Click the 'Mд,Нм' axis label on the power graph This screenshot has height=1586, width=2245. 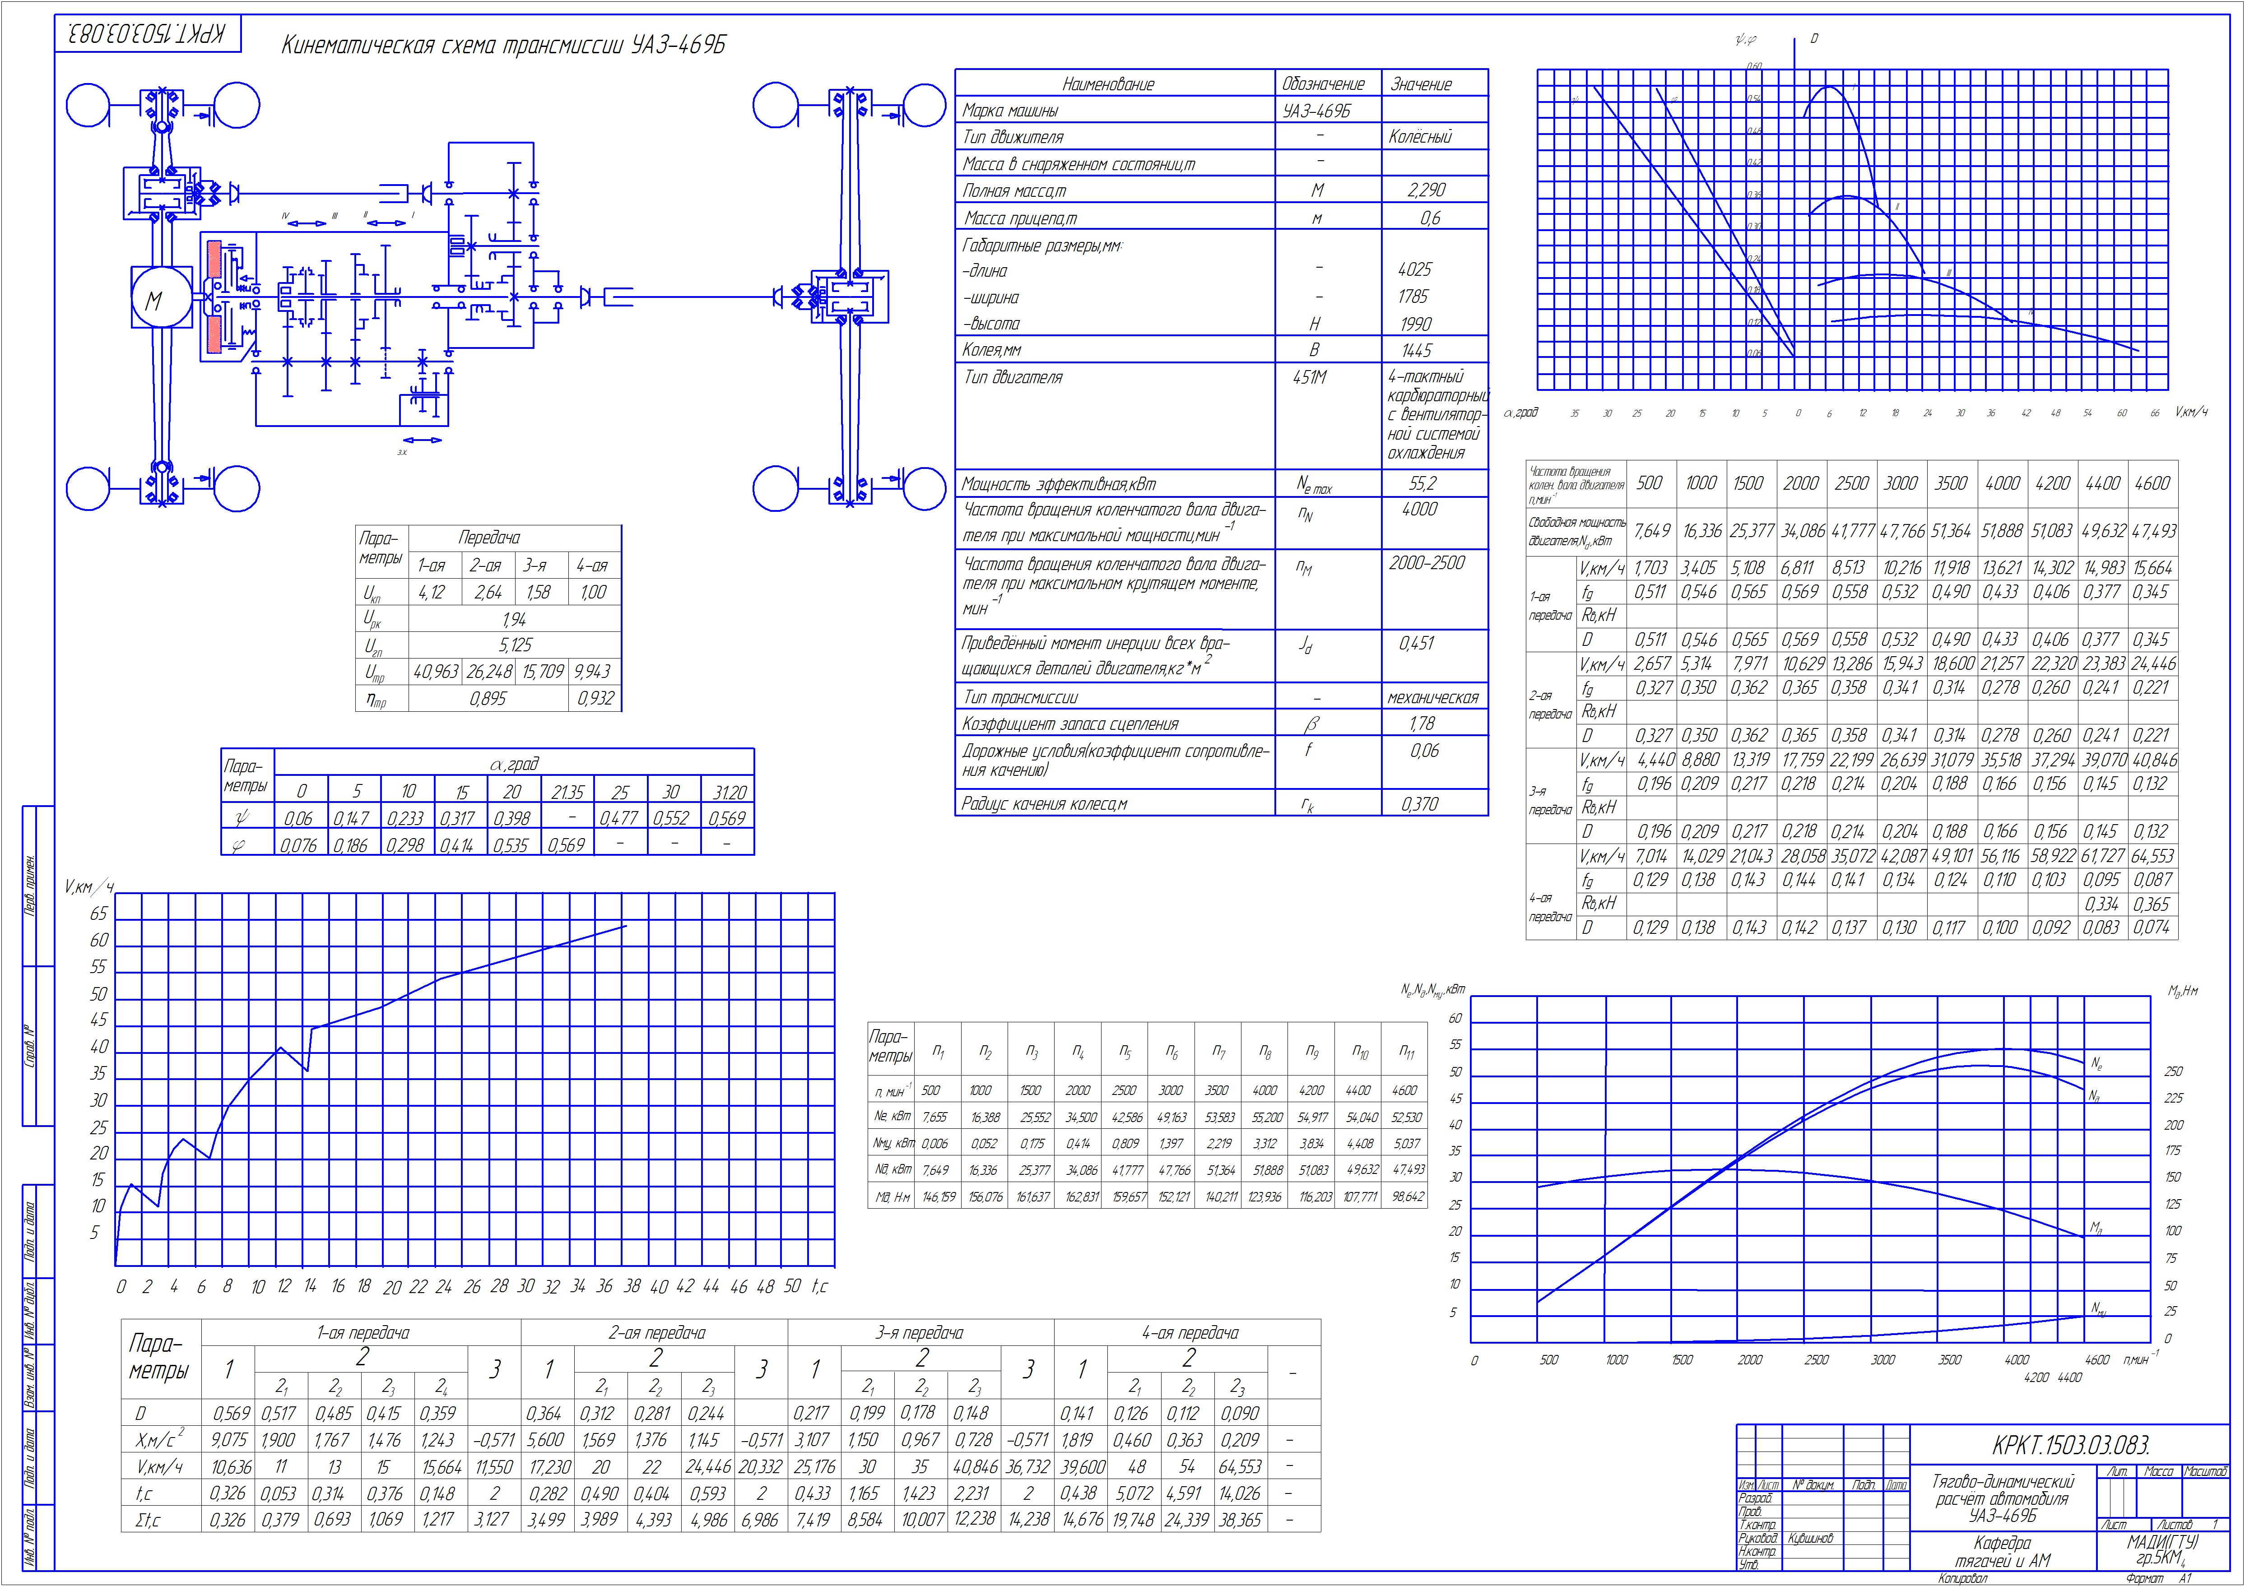[x=2182, y=991]
